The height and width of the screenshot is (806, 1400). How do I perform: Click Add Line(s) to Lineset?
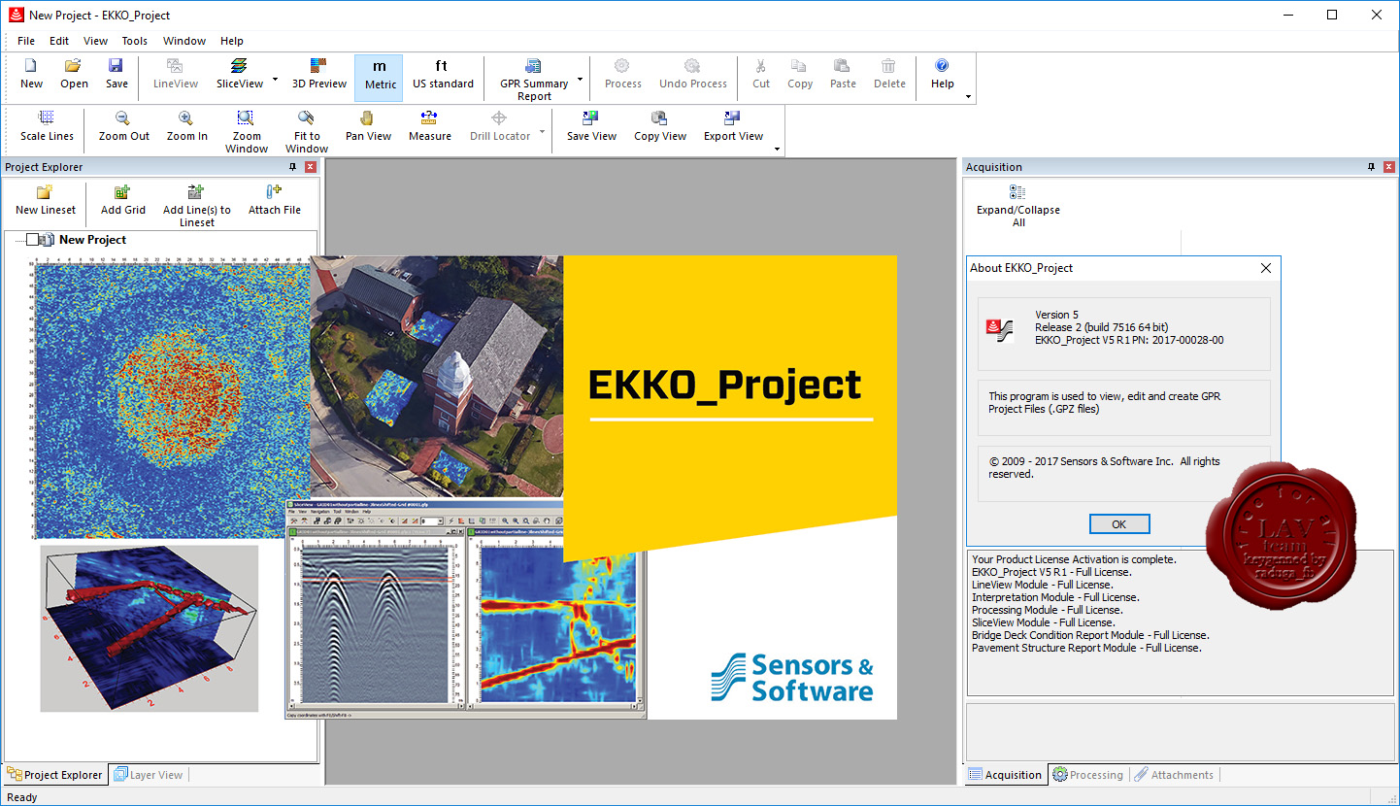point(197,205)
